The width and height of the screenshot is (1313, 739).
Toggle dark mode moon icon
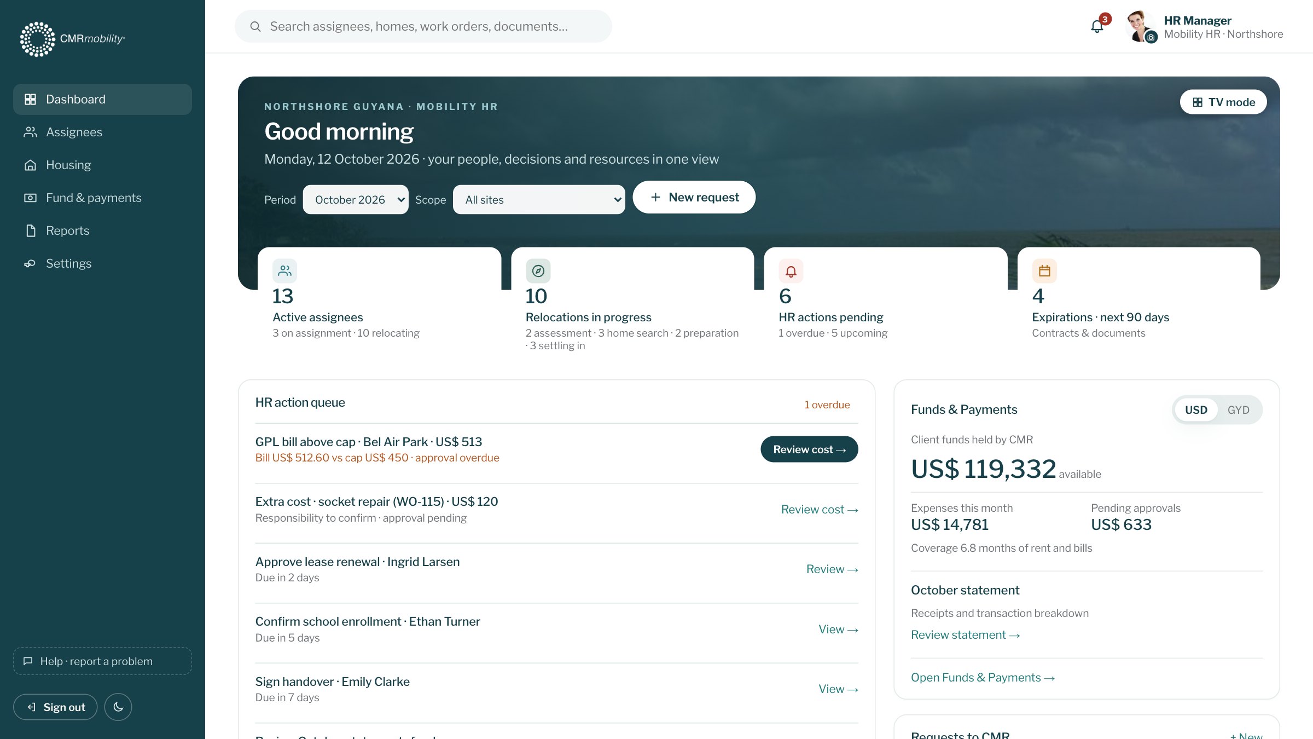point(118,707)
